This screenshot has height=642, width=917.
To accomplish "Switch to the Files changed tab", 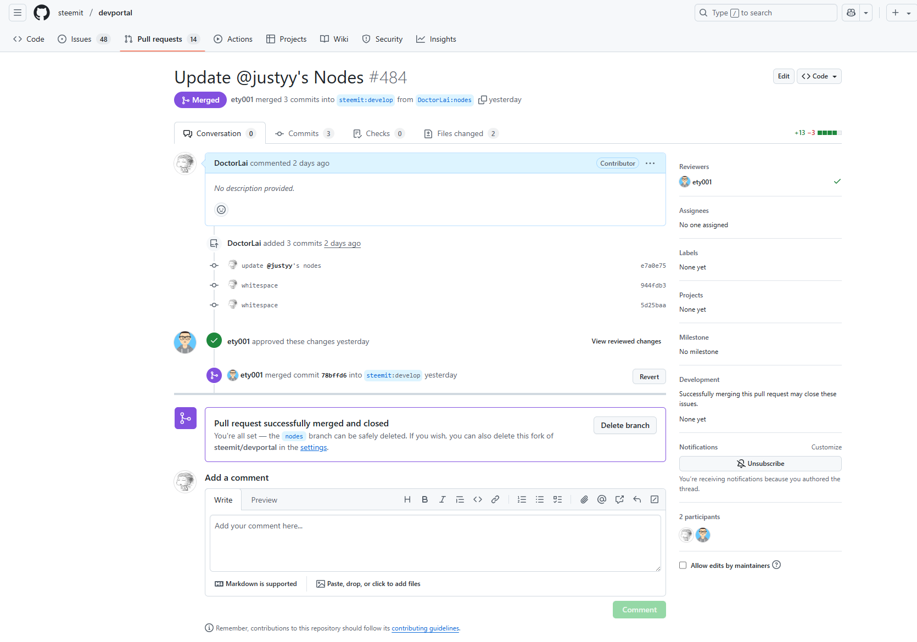I will point(461,133).
